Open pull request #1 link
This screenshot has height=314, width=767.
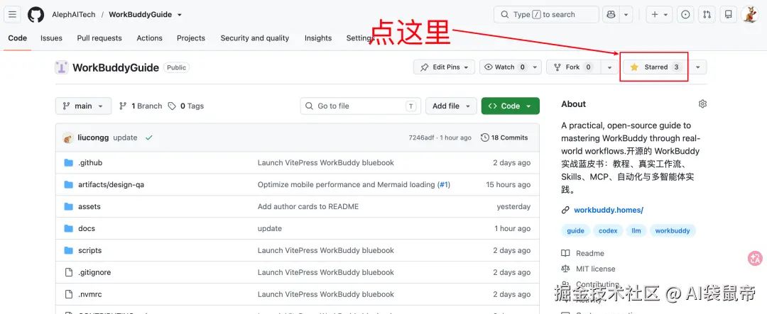tap(443, 184)
